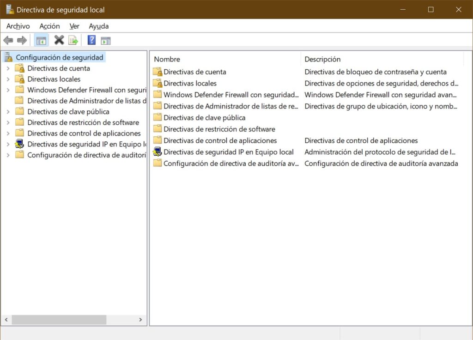Open Help using the blue question mark icon
The image size is (473, 340).
point(91,40)
